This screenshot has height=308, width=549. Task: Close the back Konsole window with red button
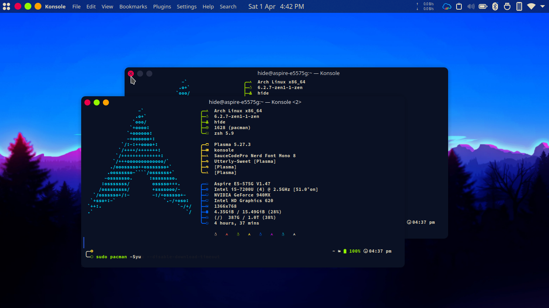131,73
